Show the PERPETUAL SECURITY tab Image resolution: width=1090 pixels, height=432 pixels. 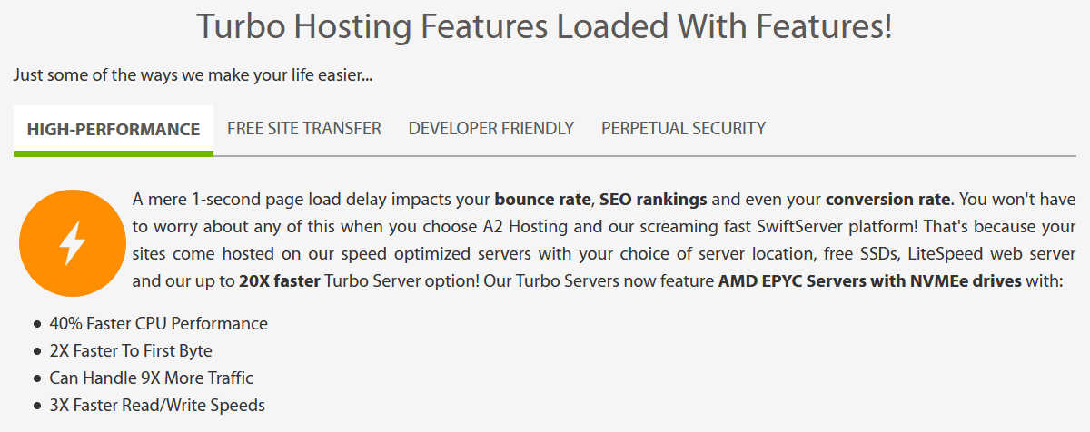click(683, 128)
